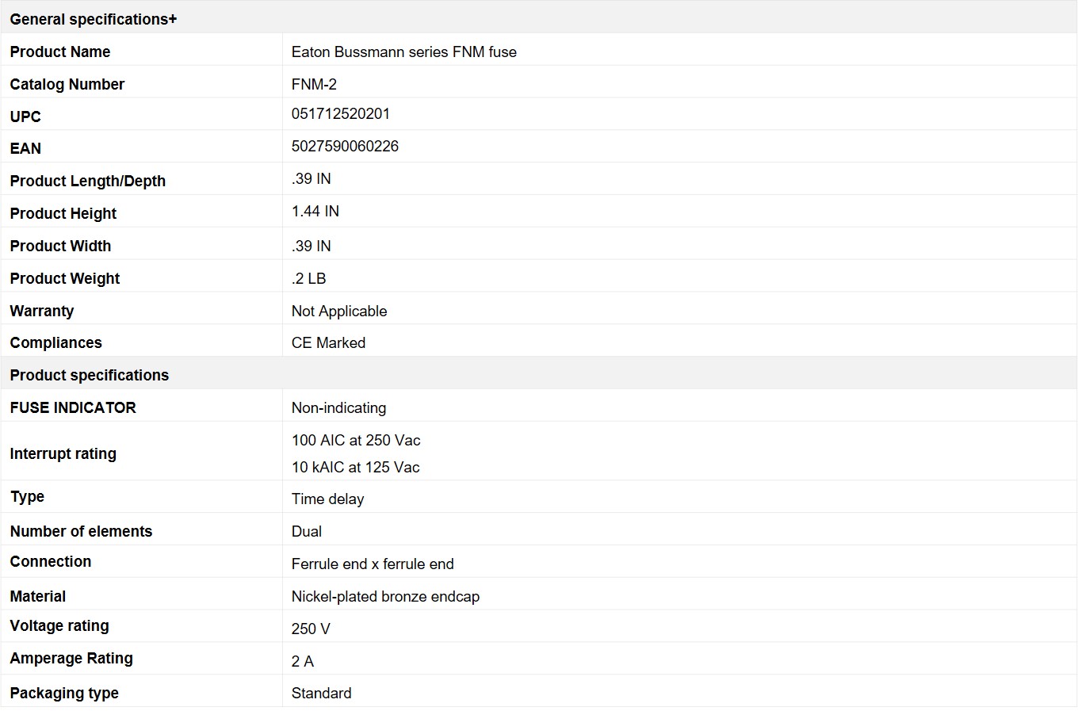Expand the General specifications+ section header
The width and height of the screenshot is (1078, 711).
[94, 19]
